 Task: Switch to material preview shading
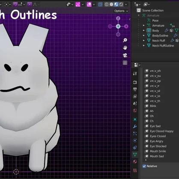point(116,5)
